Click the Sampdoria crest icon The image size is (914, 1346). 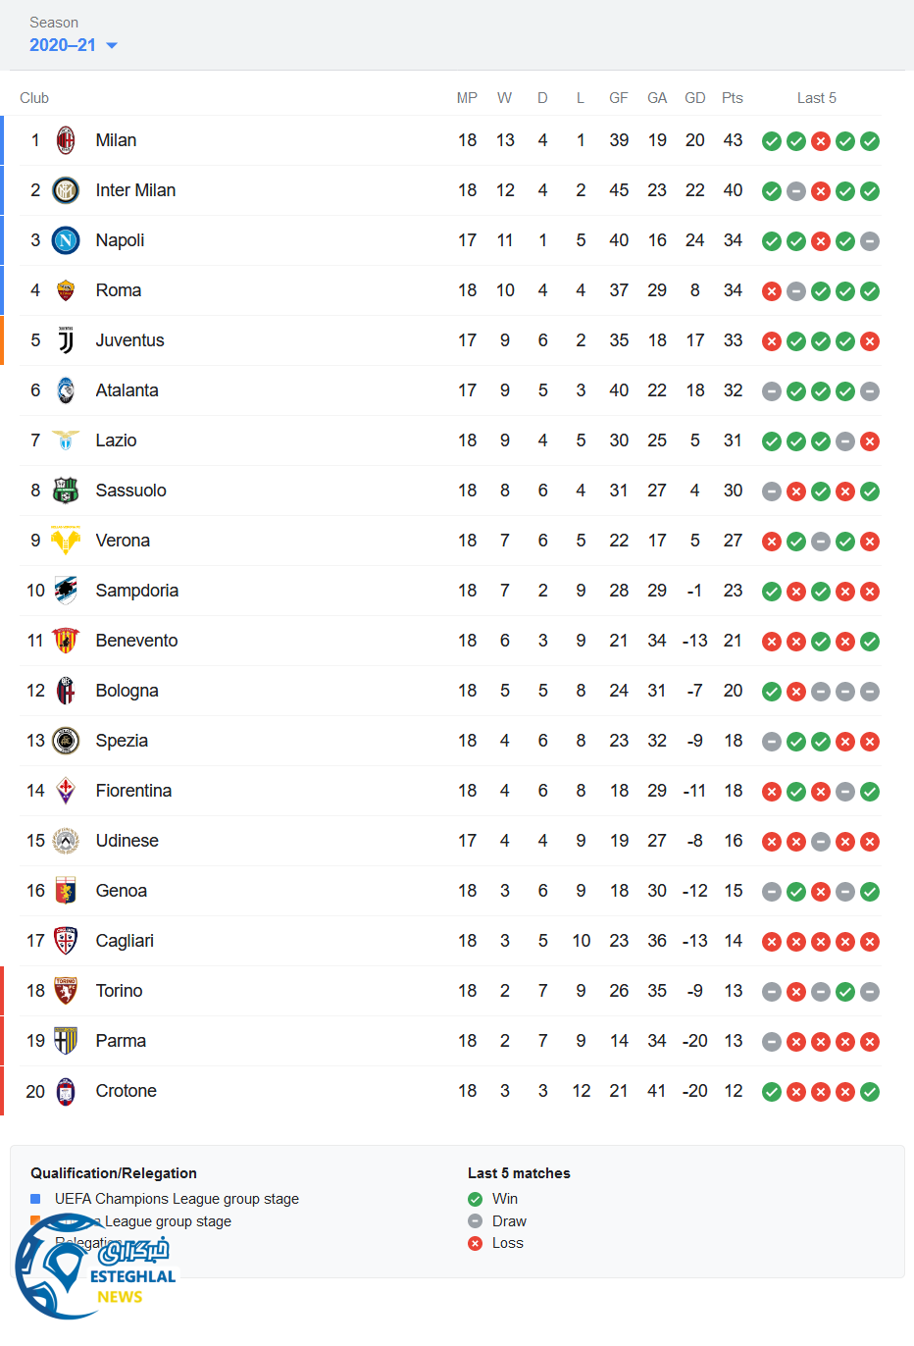(66, 591)
